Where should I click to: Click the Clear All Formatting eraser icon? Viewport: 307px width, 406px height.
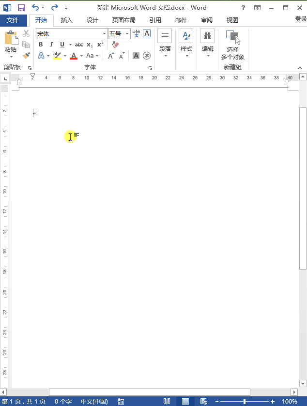coord(116,45)
